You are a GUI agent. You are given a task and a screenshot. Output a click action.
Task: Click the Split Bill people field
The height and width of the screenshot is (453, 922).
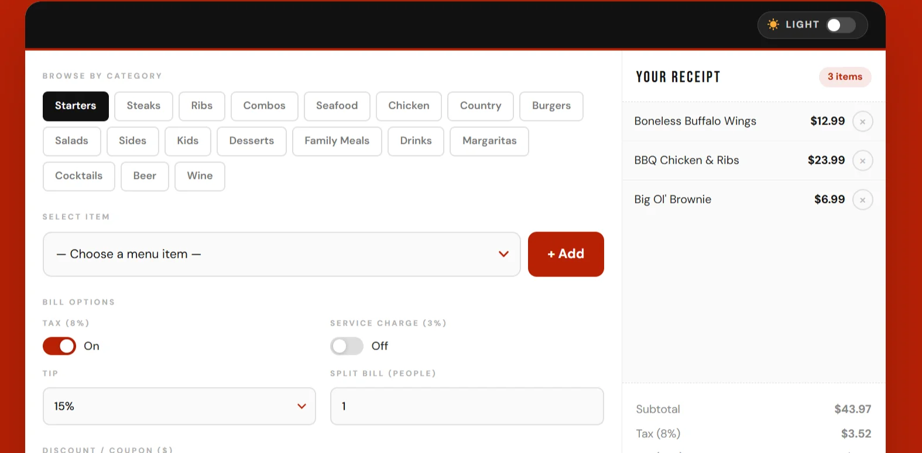[x=467, y=406]
